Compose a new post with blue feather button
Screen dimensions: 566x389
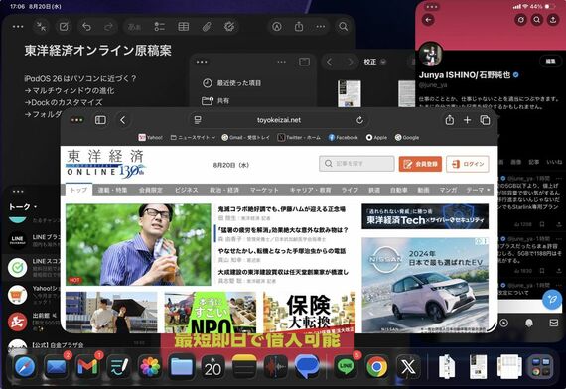coord(551,300)
